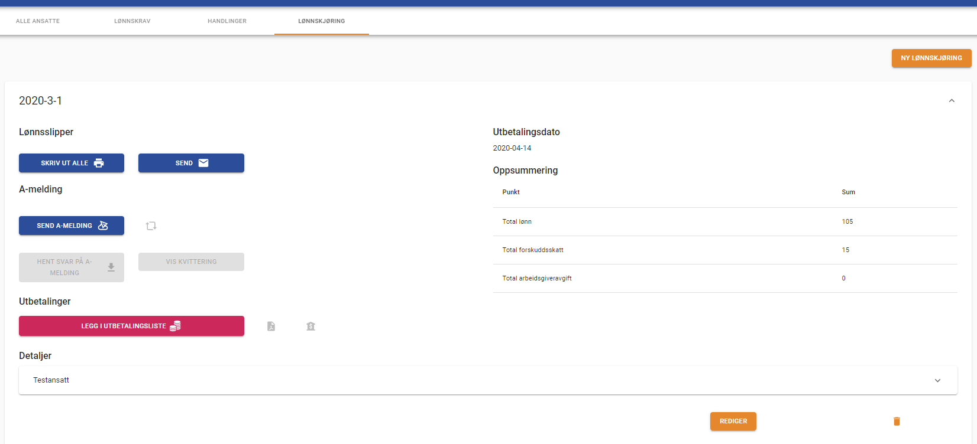
Task: Switch to the ALLE ANSATTE tab
Action: (x=38, y=21)
